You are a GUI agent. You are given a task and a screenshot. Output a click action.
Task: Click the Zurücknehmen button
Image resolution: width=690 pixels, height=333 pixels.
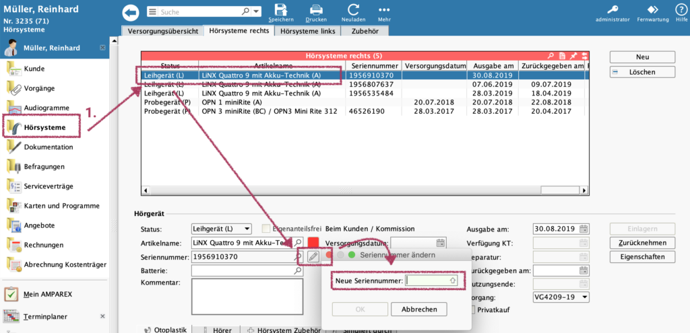click(x=641, y=243)
